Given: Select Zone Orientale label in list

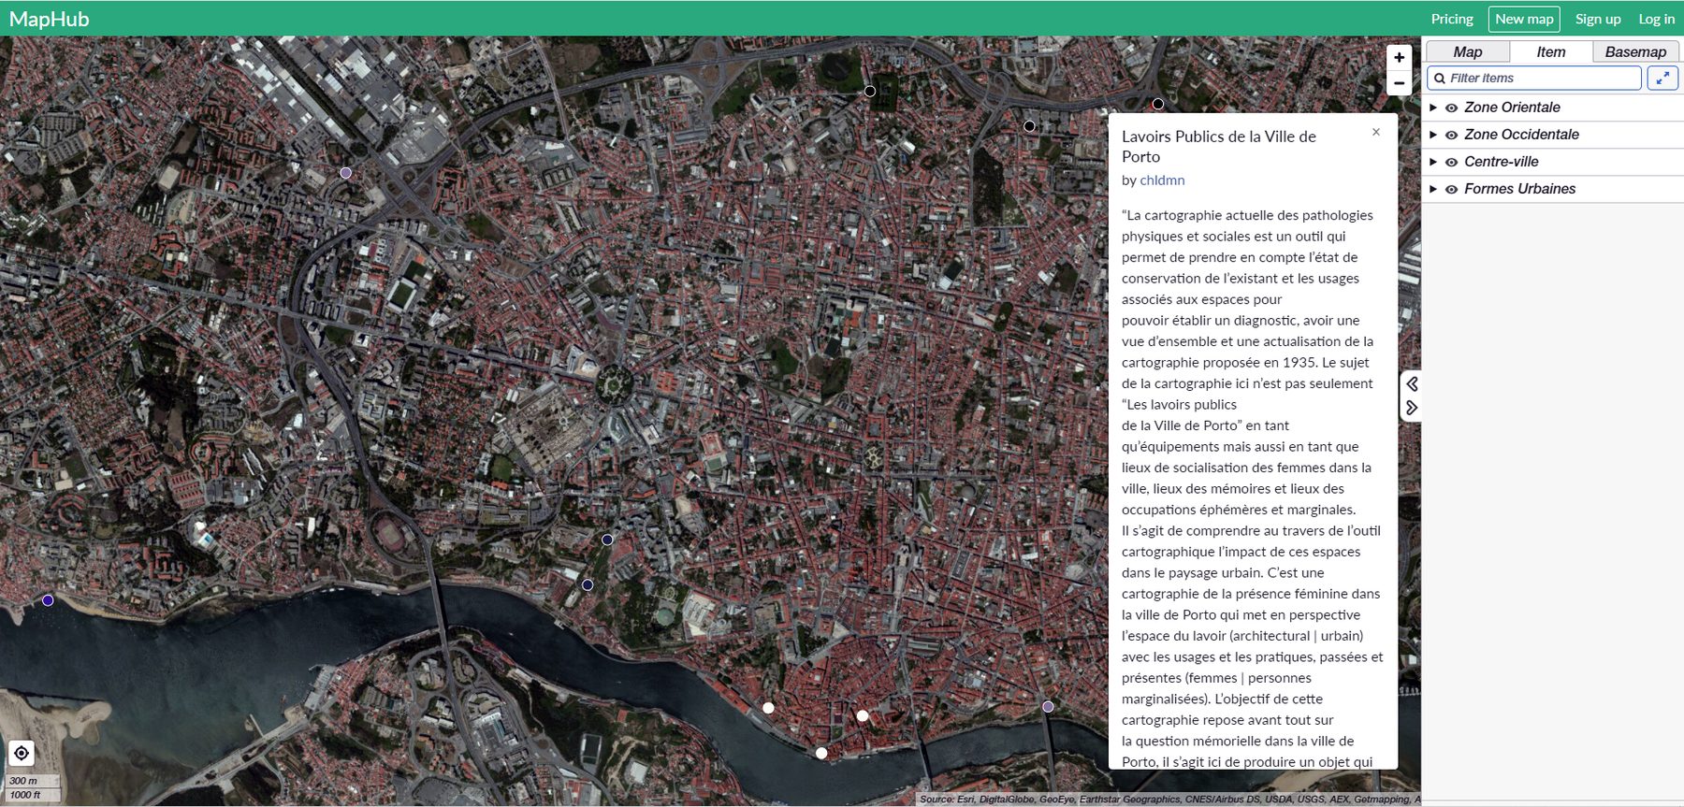Looking at the screenshot, I should [1512, 108].
